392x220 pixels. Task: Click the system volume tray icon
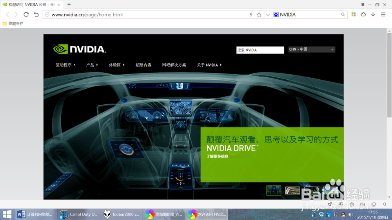click(x=351, y=215)
